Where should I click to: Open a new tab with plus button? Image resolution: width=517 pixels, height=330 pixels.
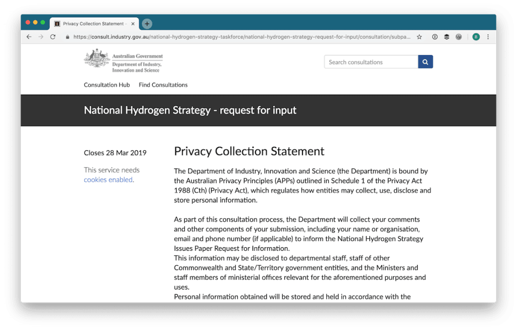coord(147,24)
